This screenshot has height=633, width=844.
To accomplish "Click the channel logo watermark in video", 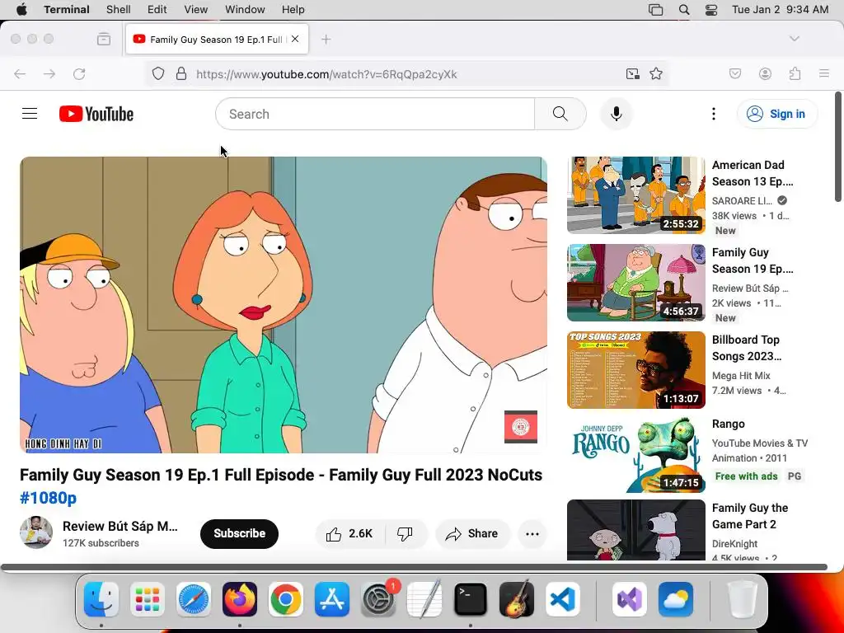I will point(521,427).
